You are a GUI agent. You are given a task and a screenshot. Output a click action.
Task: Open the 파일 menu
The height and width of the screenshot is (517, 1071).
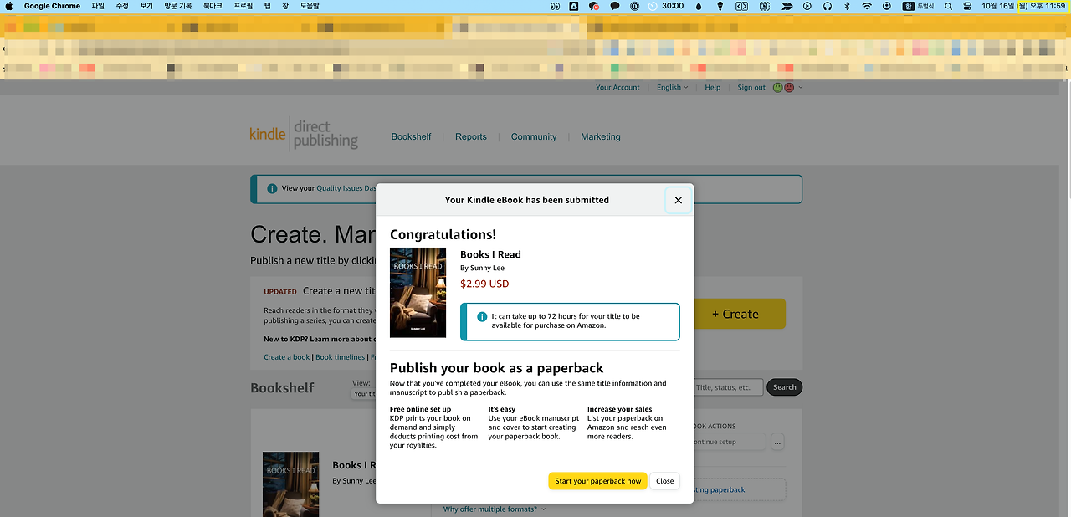(x=99, y=6)
